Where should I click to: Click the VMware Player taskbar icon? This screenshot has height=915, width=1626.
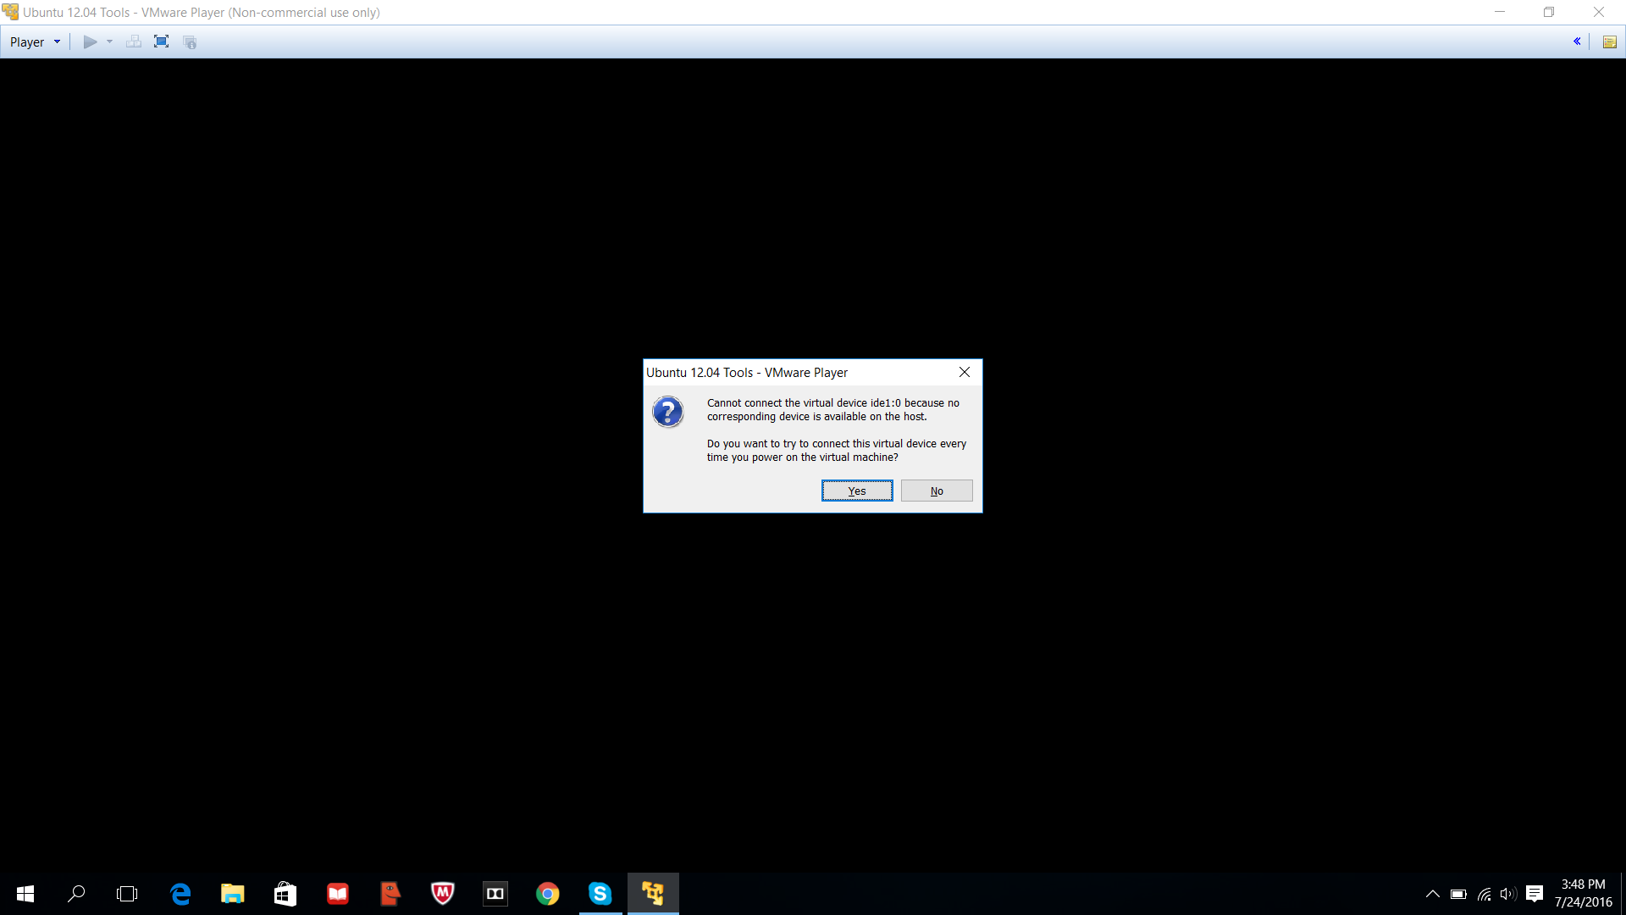[653, 894]
